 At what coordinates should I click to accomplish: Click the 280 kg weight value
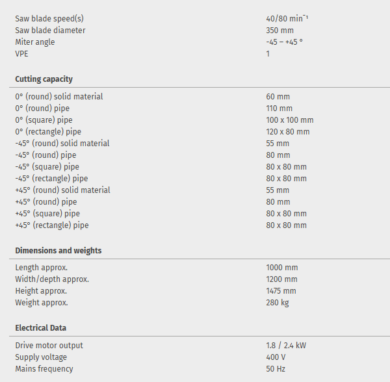tap(278, 303)
